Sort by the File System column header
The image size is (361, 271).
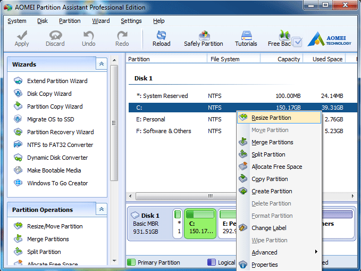pyautogui.click(x=234, y=59)
